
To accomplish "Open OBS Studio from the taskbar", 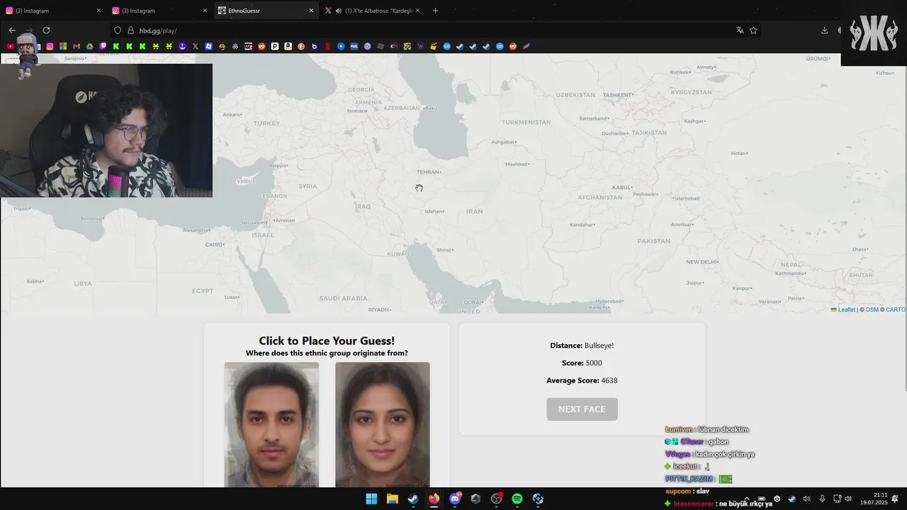I will (496, 499).
